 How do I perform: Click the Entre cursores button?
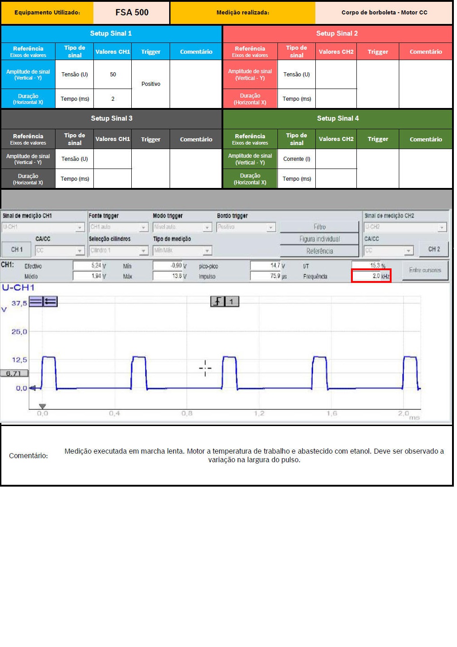pyautogui.click(x=425, y=270)
